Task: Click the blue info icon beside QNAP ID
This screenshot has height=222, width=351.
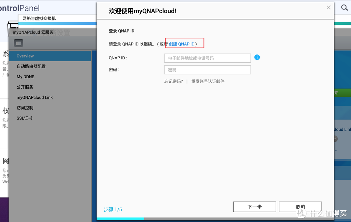Action: [257, 57]
